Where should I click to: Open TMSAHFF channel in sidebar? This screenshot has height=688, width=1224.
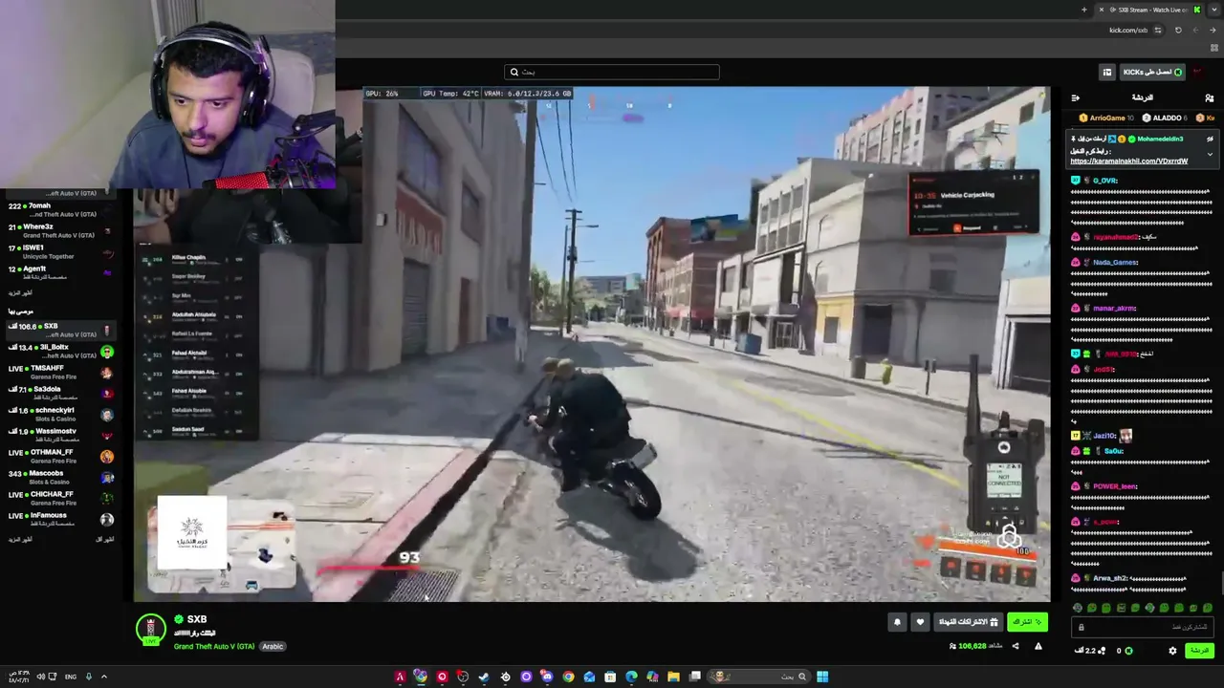click(x=59, y=372)
